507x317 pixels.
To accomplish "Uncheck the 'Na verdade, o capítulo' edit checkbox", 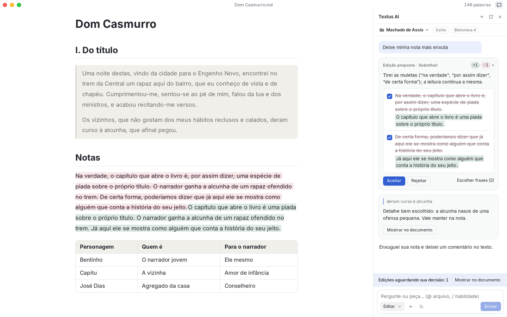I will tap(389, 96).
